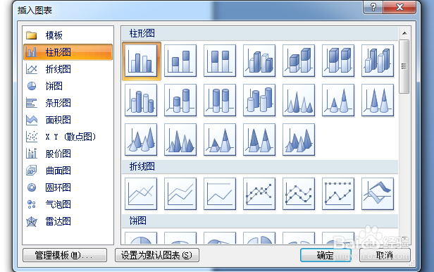The height and width of the screenshot is (272, 434).
Task: Select the line with markers chart
Action: tap(259, 194)
